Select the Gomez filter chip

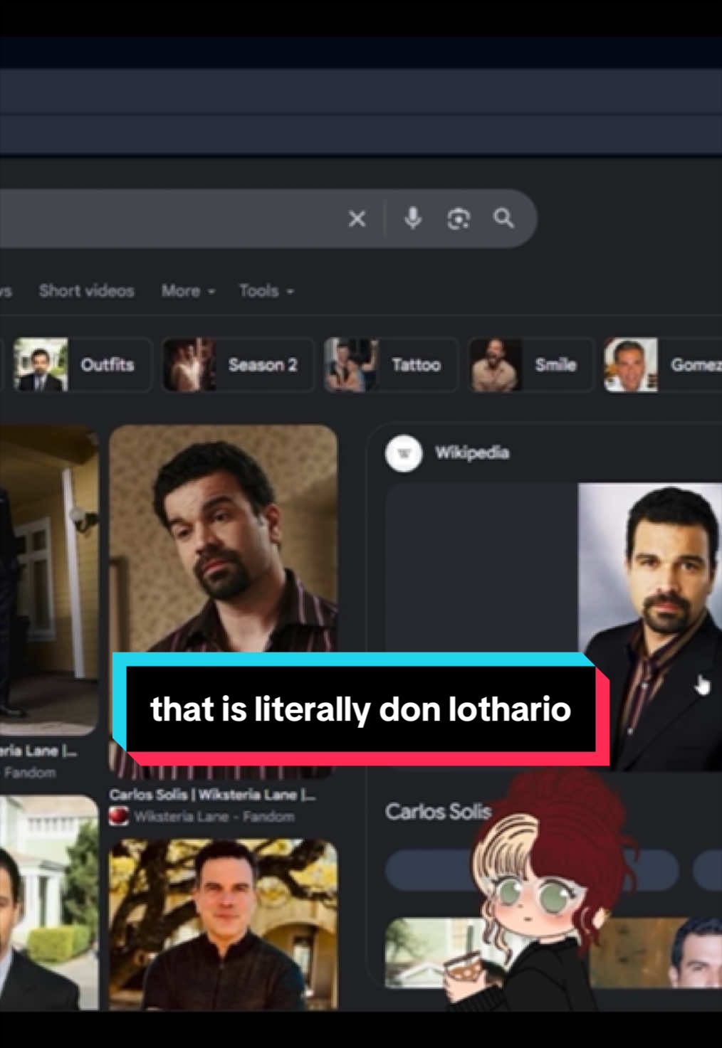663,365
